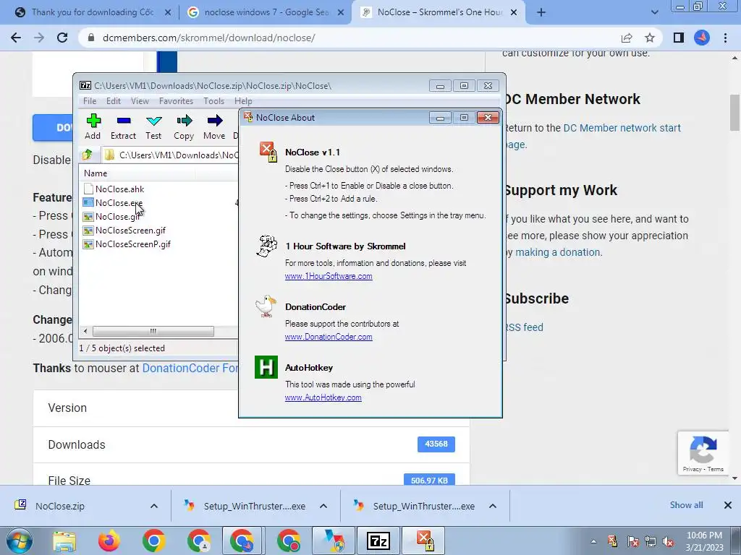Click the DonationCoder Forum link
This screenshot has height=555, width=741.
click(190, 368)
